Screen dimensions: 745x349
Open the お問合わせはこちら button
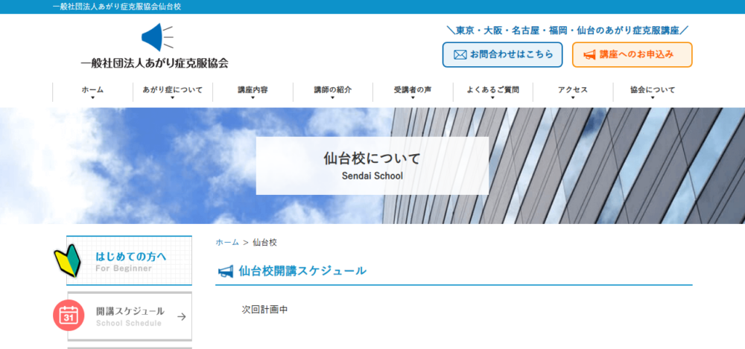[x=502, y=54]
